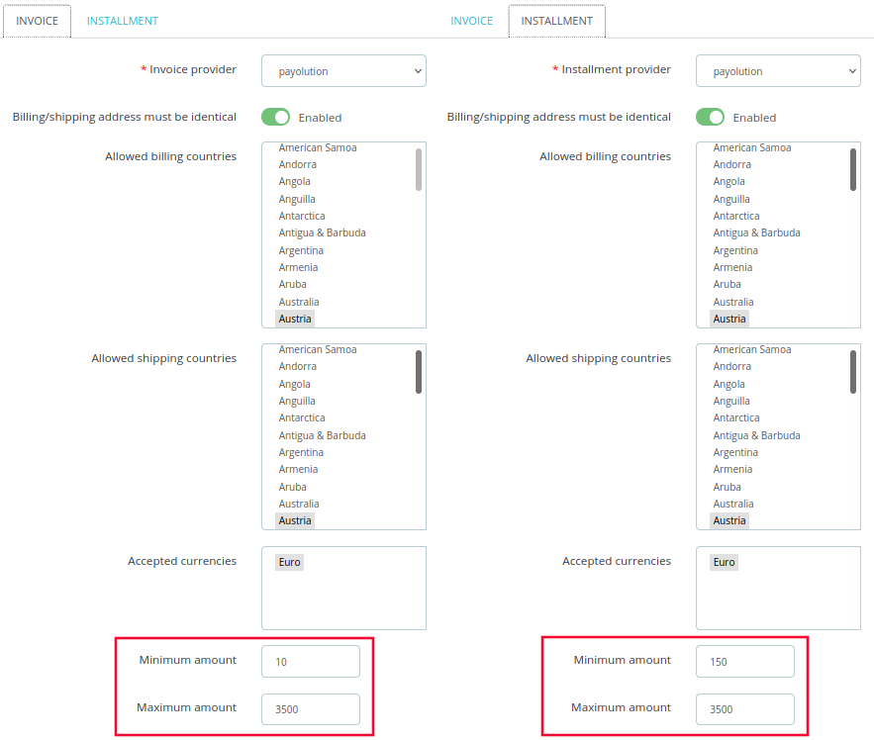Screen dimensions: 874x740
Task: Click Invoice Minimum amount field showing 10
Action: click(x=311, y=662)
